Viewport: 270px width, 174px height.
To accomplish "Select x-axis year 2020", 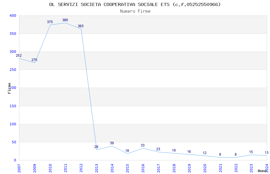I will click(205, 168).
